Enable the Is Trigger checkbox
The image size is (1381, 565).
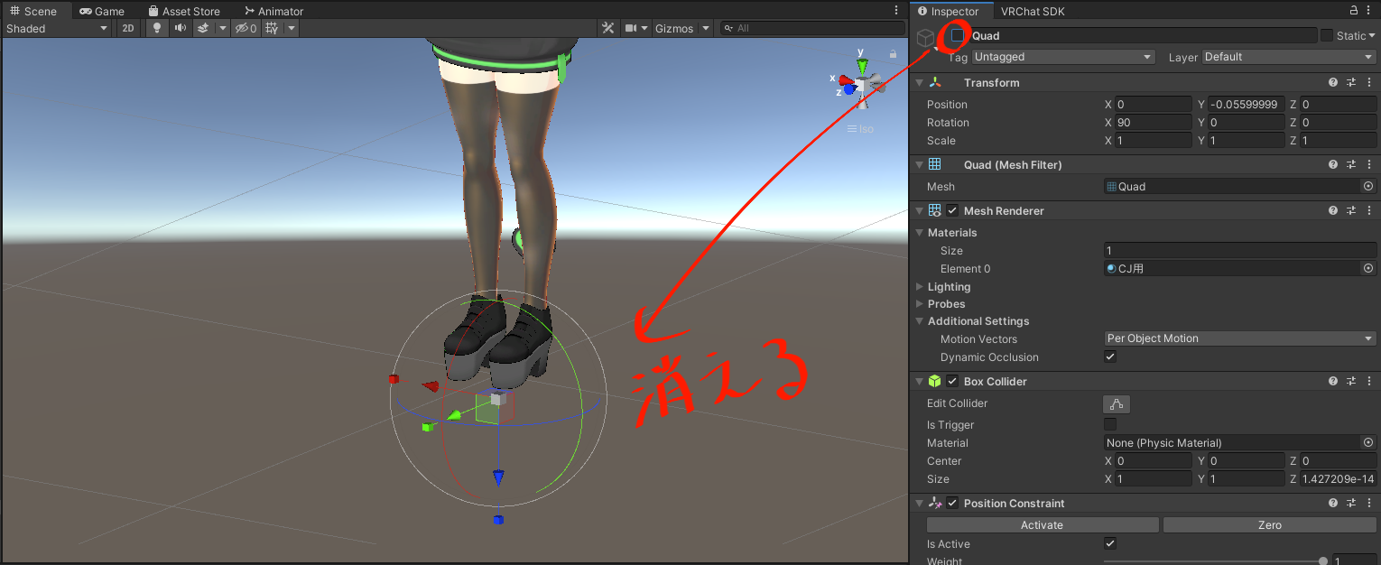point(1110,424)
